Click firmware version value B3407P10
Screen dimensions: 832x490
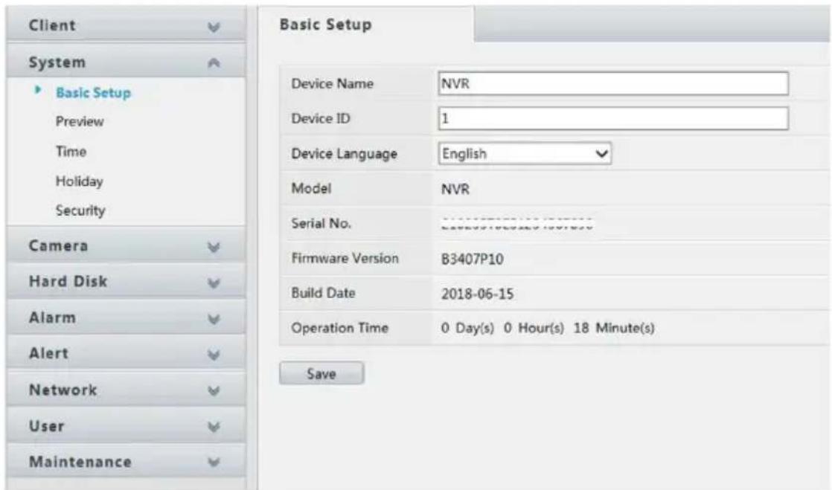(473, 259)
